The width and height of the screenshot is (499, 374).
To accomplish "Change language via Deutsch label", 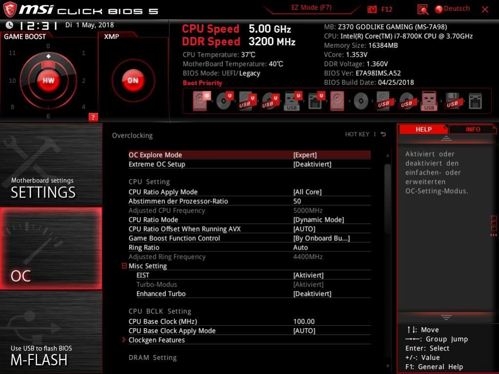I will 457,9.
